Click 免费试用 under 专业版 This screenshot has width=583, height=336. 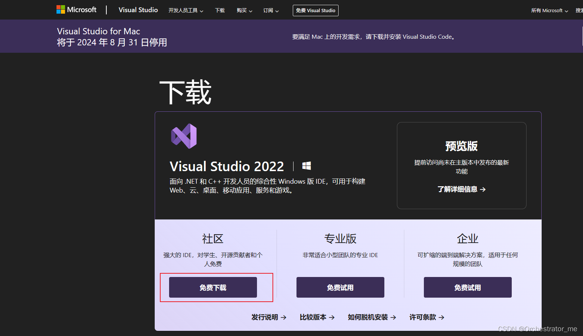[x=340, y=287]
